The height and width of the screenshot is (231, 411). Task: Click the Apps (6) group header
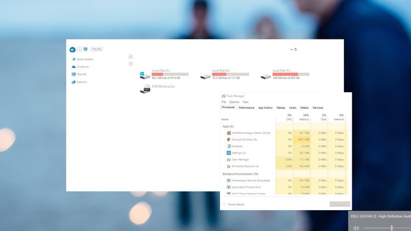(228, 126)
